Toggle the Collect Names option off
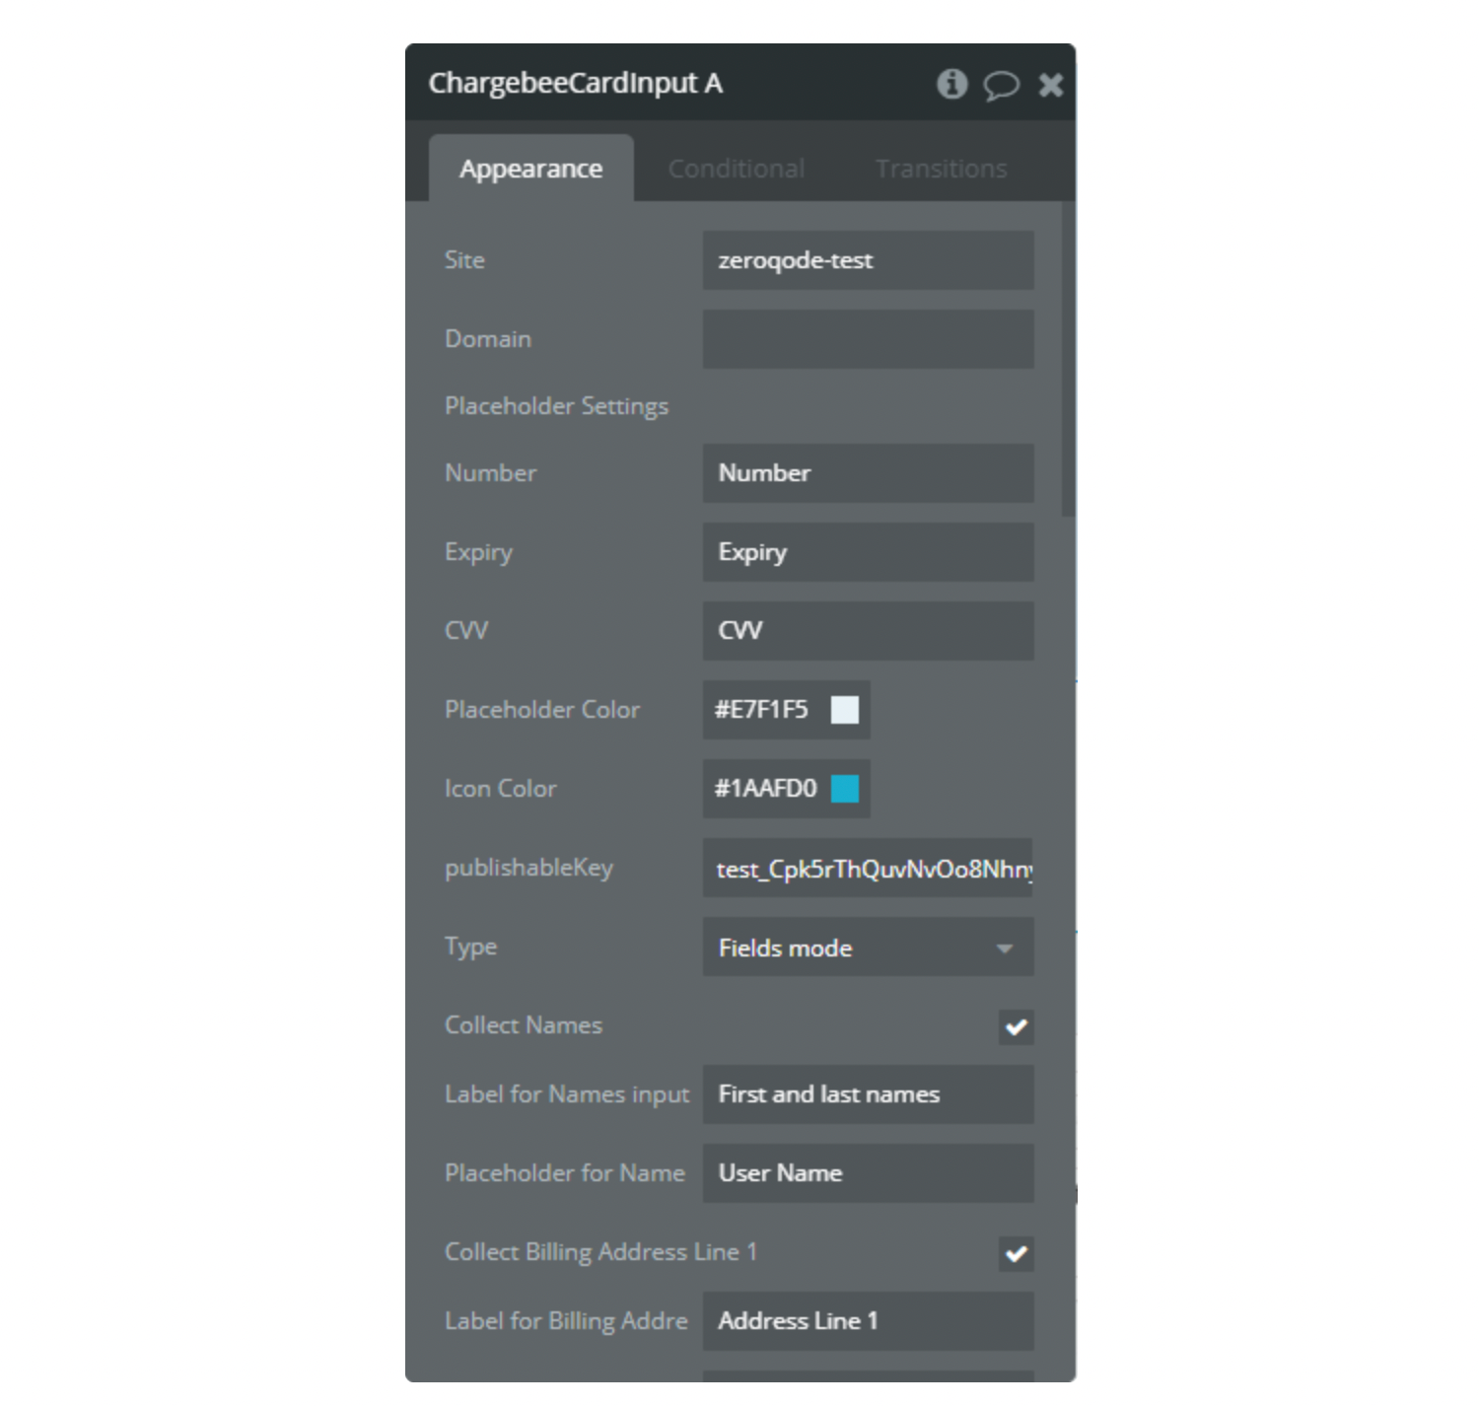Image resolution: width=1479 pixels, height=1406 pixels. pyautogui.click(x=1017, y=1027)
